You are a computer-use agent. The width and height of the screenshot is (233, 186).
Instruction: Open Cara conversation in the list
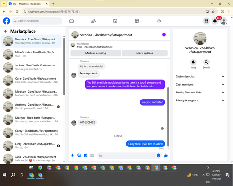pyautogui.click(x=31, y=80)
